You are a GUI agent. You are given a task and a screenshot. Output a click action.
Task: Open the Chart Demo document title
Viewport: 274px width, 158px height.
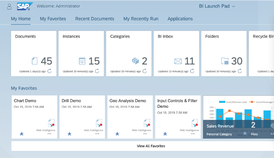click(x=25, y=101)
